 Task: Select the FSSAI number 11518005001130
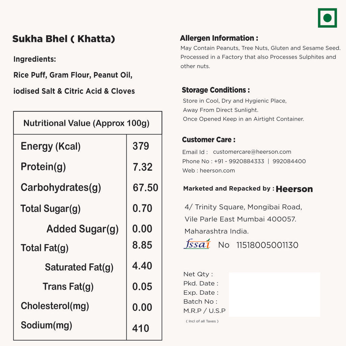point(267,245)
